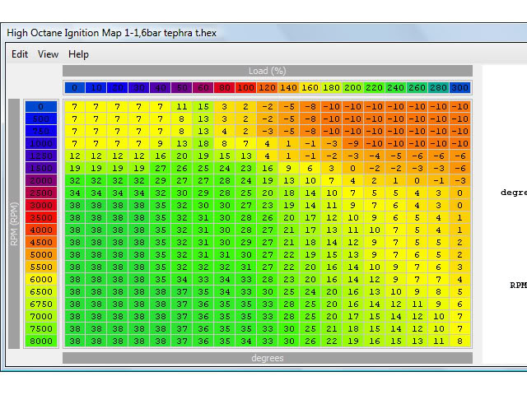Click the degrees label bar below table
Viewport: 527px width, 395px height.
click(x=268, y=358)
